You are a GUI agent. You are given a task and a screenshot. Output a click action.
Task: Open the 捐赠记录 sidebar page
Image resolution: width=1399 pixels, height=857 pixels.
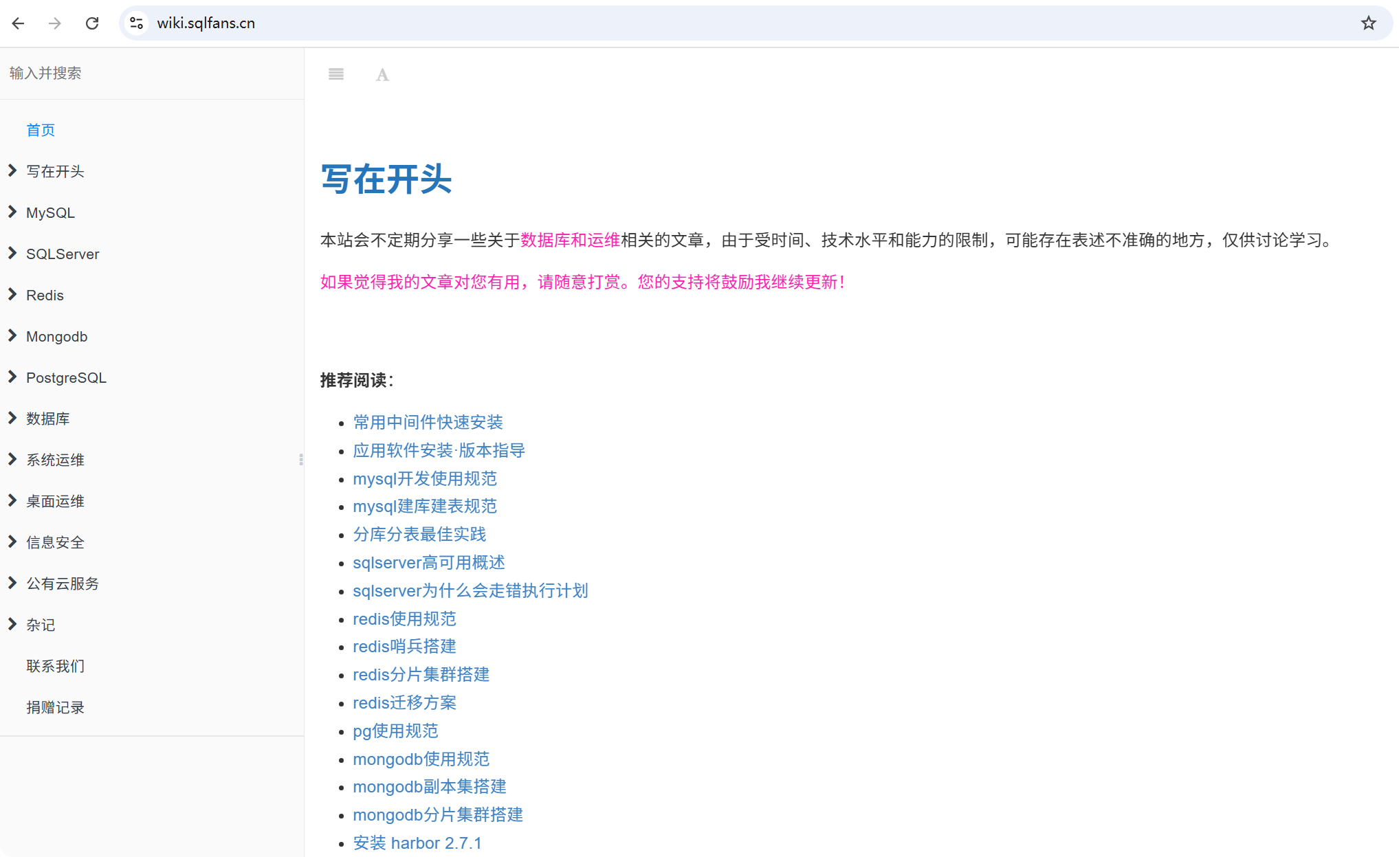[x=55, y=707]
